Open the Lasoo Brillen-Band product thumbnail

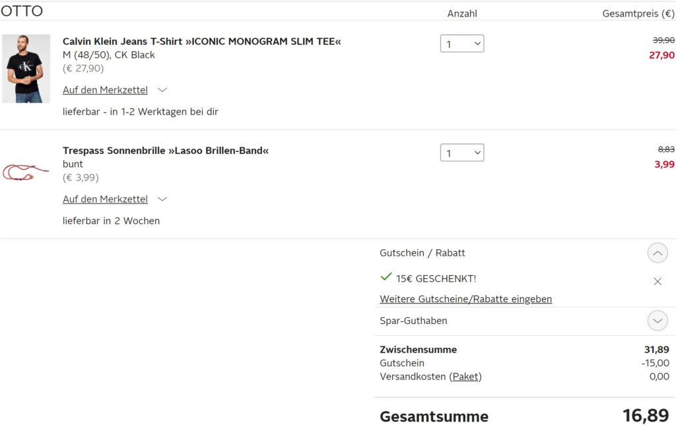pyautogui.click(x=26, y=172)
